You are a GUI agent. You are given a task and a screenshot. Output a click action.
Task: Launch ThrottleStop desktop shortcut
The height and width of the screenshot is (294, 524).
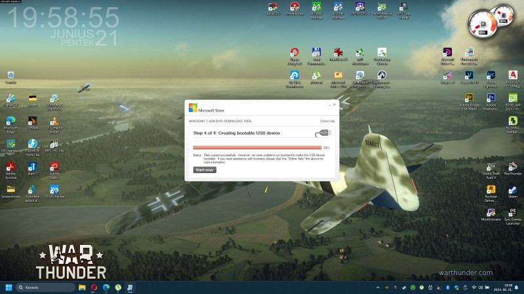(x=294, y=8)
